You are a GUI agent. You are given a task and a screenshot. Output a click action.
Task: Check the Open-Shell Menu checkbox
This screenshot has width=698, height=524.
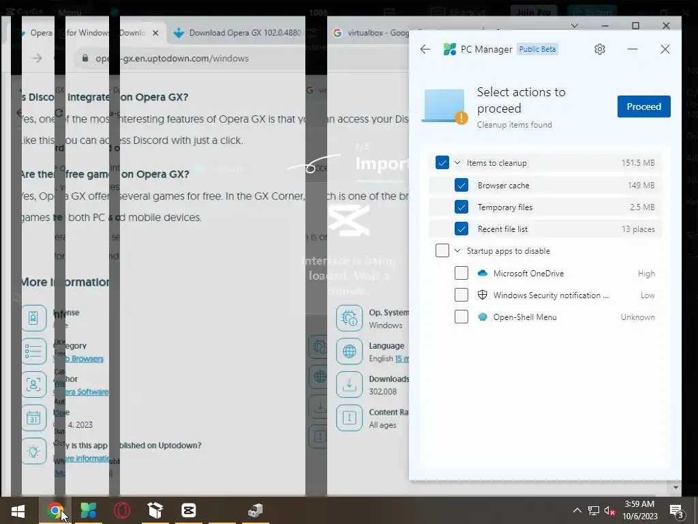pyautogui.click(x=461, y=317)
